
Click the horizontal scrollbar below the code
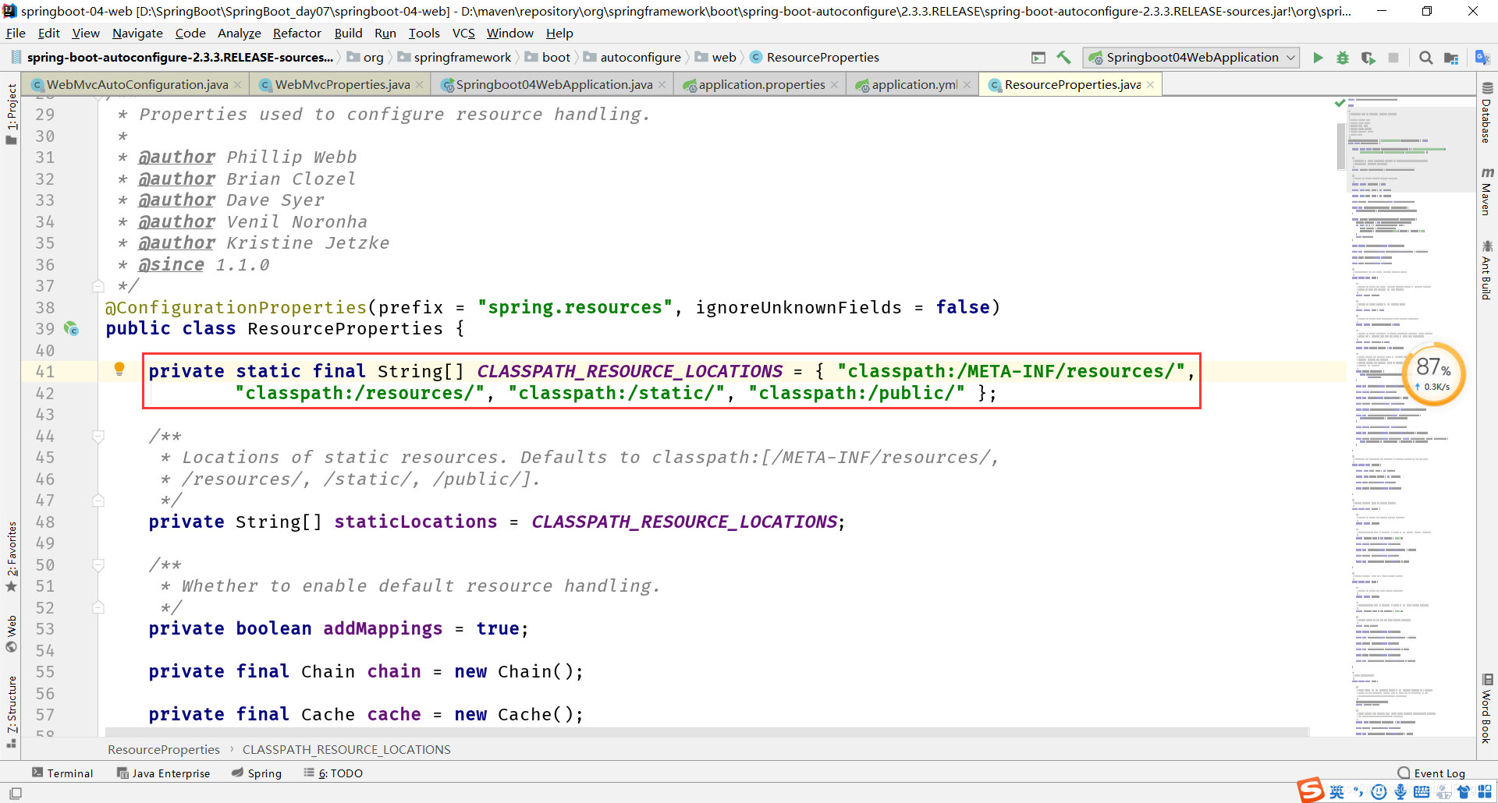(706, 732)
